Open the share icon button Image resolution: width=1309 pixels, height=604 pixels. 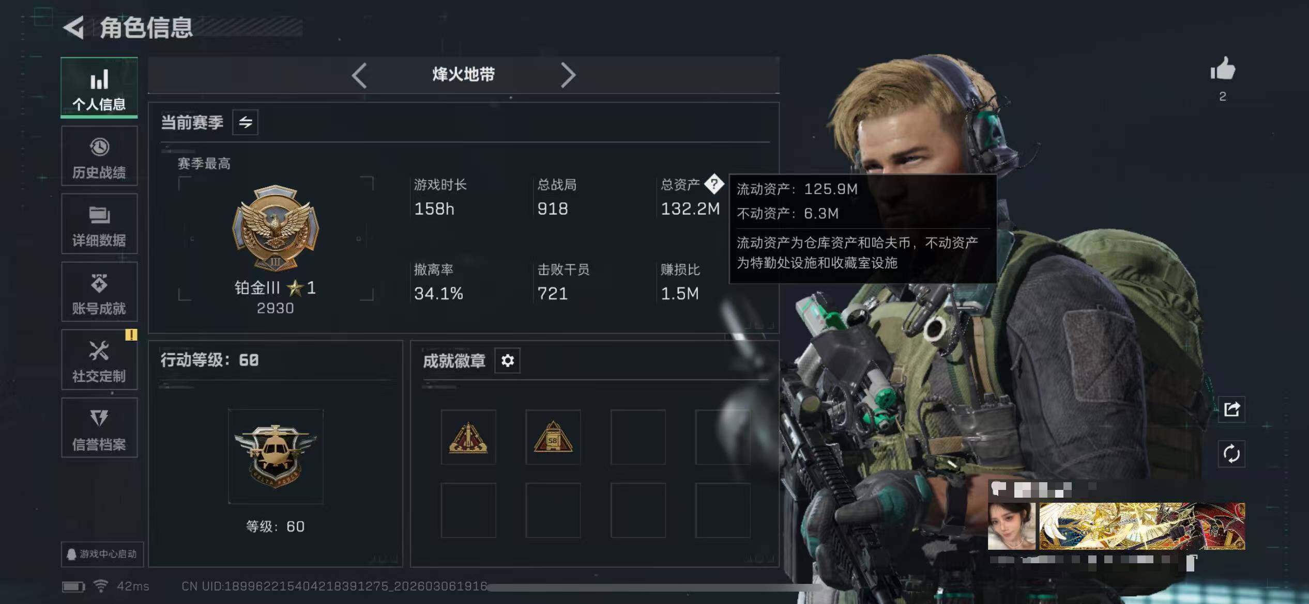click(x=1231, y=409)
